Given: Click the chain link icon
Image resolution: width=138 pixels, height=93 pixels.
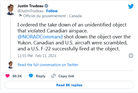Looking at the screenshot, I should [53, 76].
